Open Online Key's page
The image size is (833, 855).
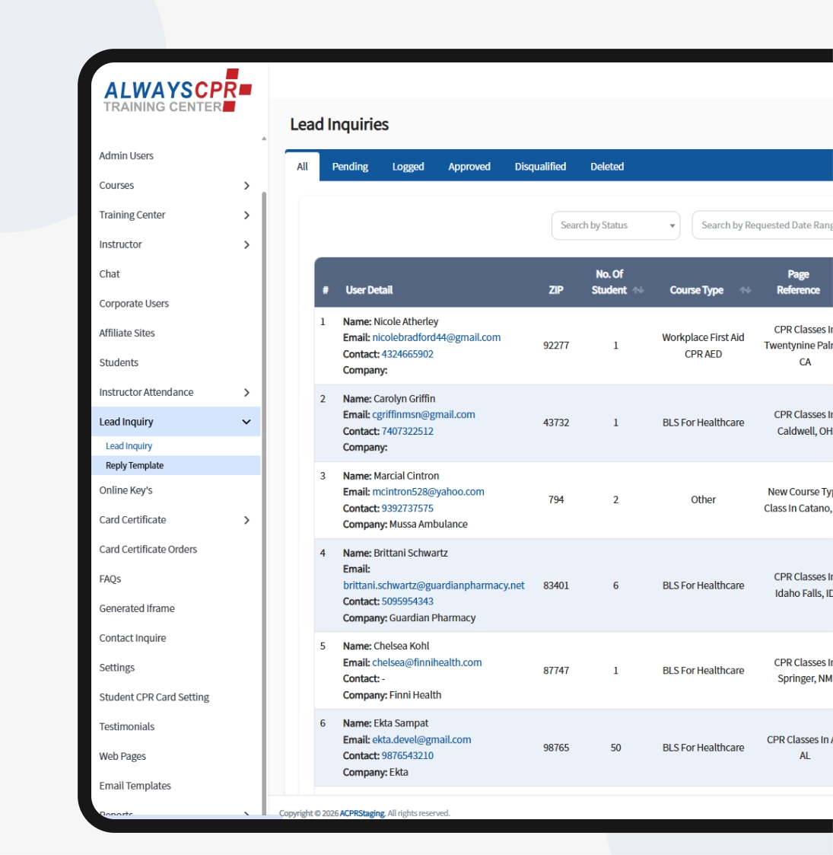click(x=126, y=490)
